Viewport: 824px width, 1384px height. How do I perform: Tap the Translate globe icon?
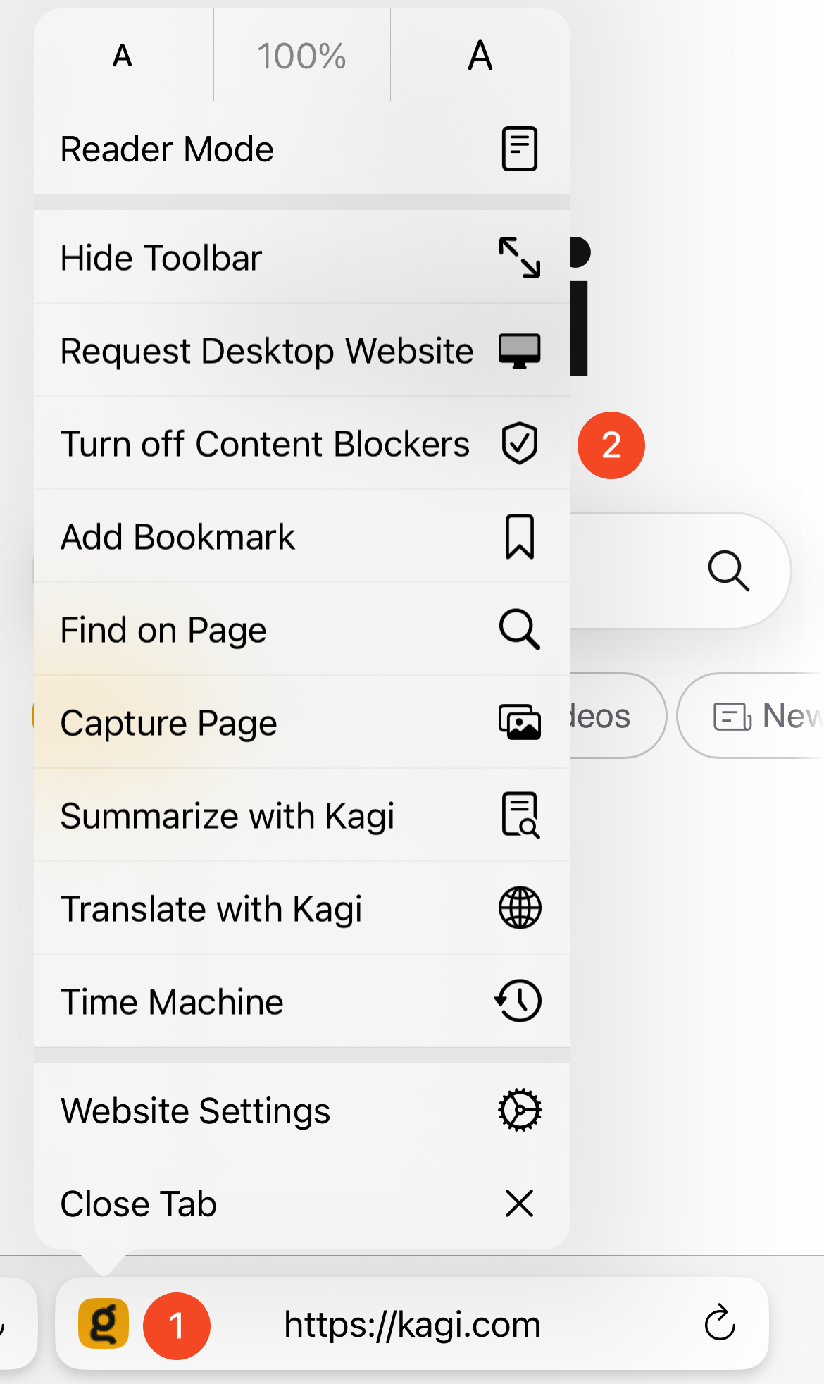click(x=520, y=908)
